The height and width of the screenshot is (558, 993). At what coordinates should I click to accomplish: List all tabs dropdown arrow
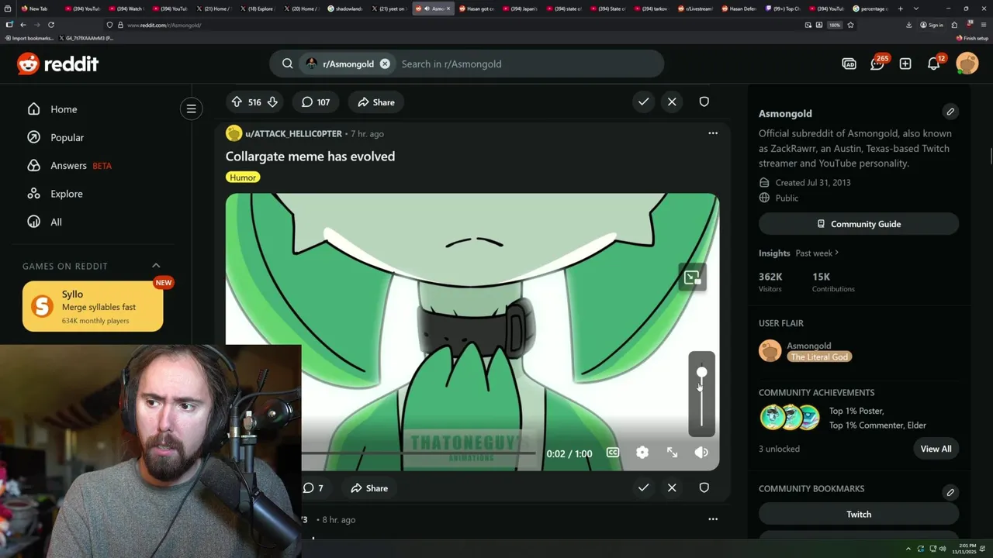915,9
